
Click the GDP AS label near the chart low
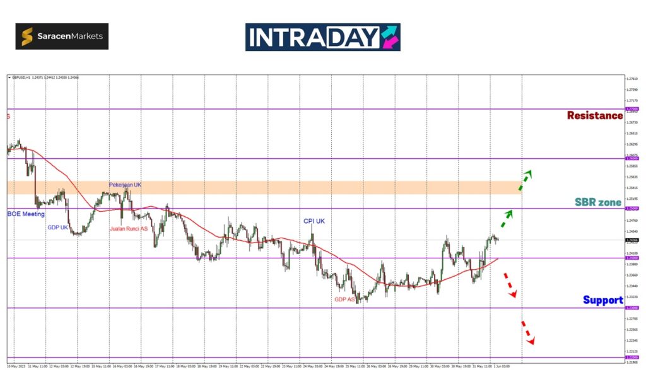344,299
